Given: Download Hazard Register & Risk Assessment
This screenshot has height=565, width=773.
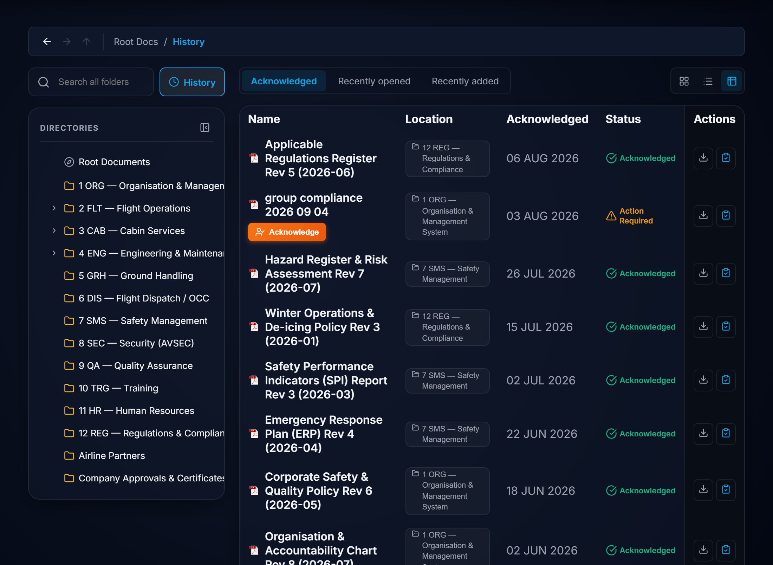Looking at the screenshot, I should click(703, 273).
